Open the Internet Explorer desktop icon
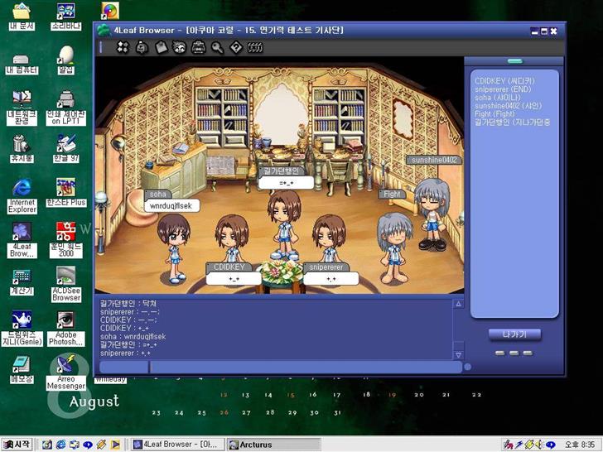The height and width of the screenshot is (452, 603). click(22, 195)
